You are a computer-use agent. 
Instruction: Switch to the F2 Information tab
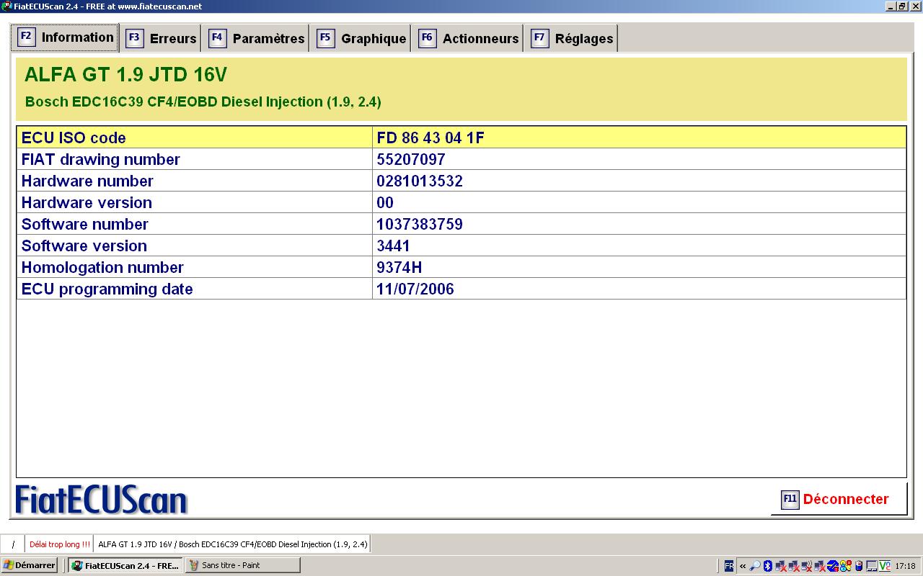click(65, 37)
